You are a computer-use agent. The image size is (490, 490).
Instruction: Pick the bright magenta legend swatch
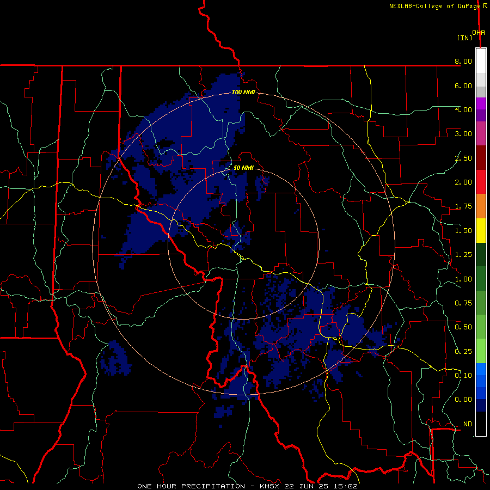(x=481, y=103)
